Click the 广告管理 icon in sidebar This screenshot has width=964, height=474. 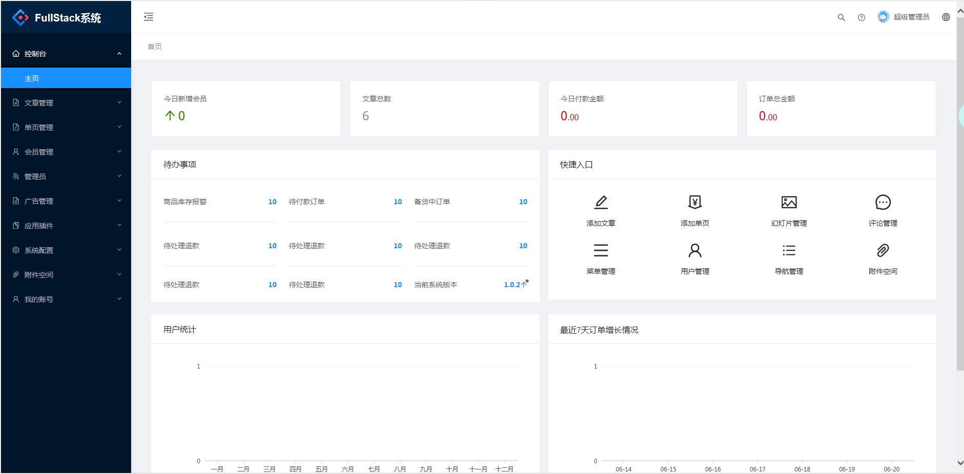16,201
